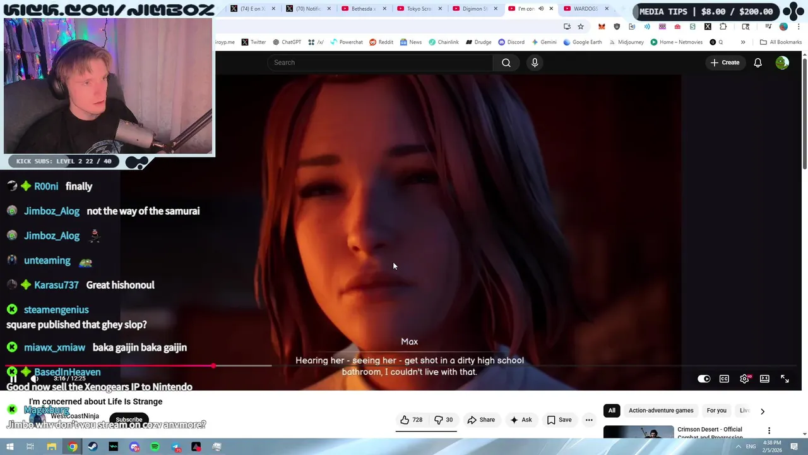
Task: Open the Discord bookmark
Action: (511, 42)
